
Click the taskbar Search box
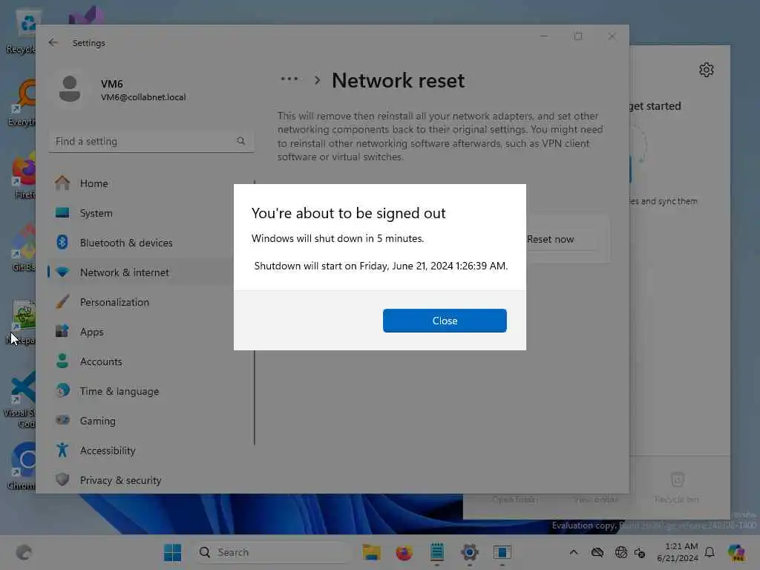tap(272, 552)
